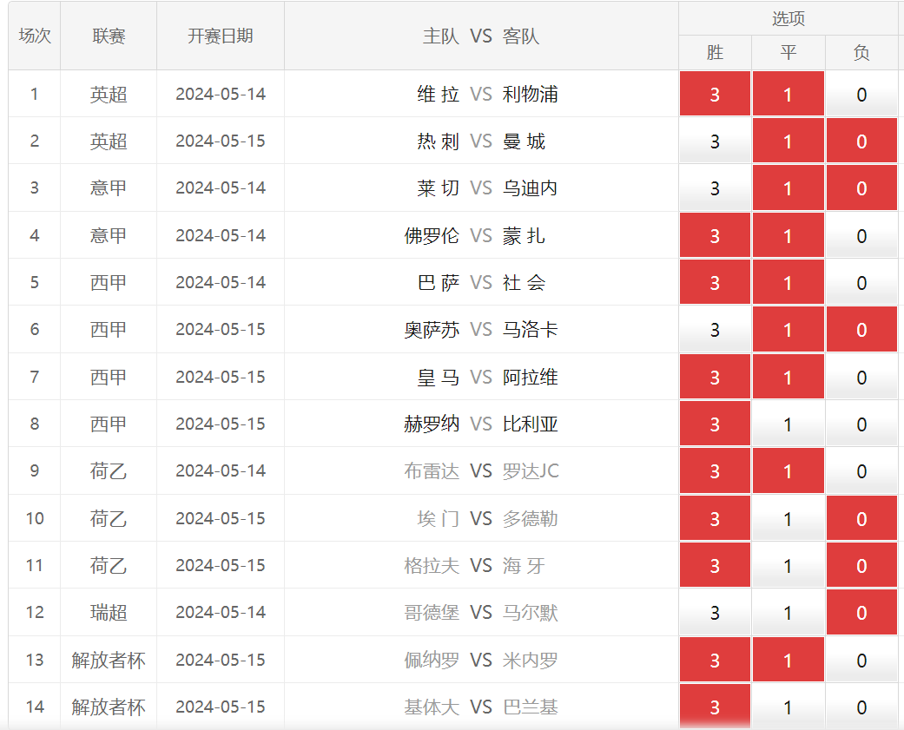Select 负 (0) for 佩纳罗 VS 米内罗
This screenshot has width=904, height=730.
[x=861, y=660]
